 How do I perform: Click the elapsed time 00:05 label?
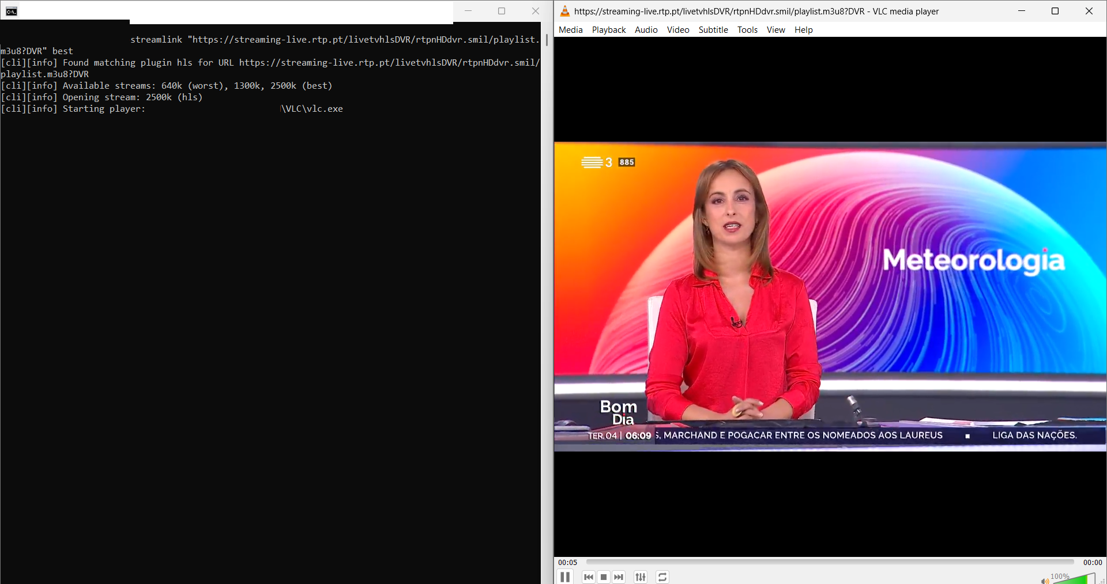click(x=567, y=562)
